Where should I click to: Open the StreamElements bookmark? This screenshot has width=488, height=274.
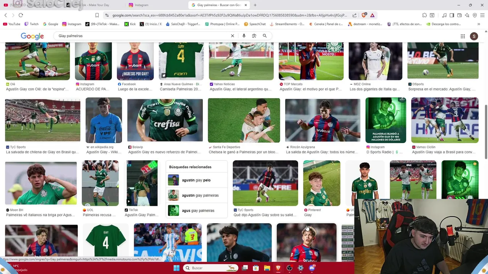[x=287, y=24]
